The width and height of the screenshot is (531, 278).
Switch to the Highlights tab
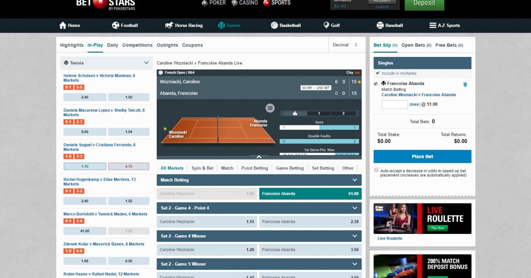72,45
